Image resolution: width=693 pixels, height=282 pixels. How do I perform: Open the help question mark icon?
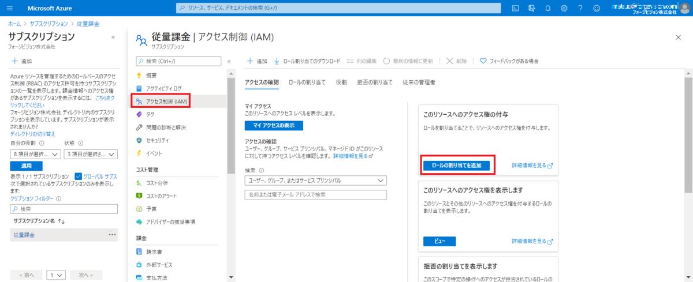[580, 8]
